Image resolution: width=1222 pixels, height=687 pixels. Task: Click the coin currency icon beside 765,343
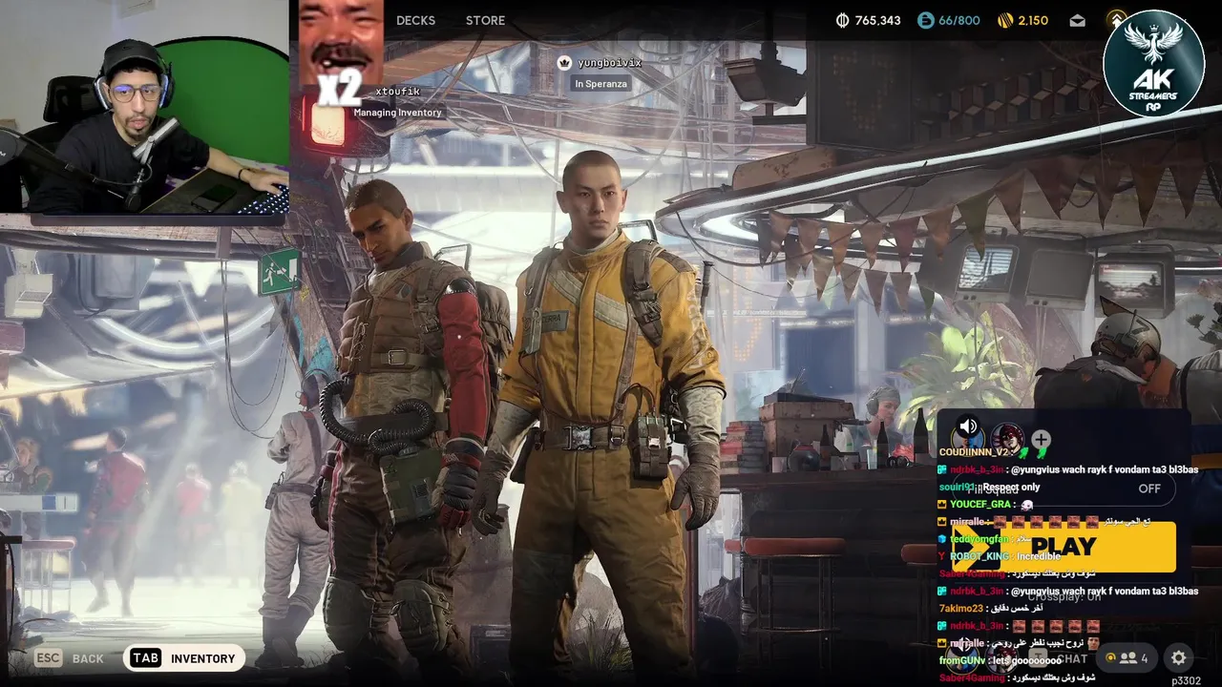click(842, 20)
